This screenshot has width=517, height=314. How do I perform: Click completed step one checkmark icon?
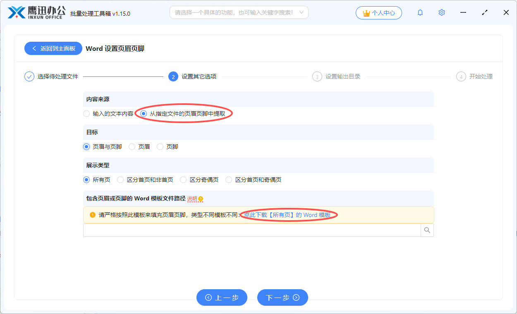point(29,76)
